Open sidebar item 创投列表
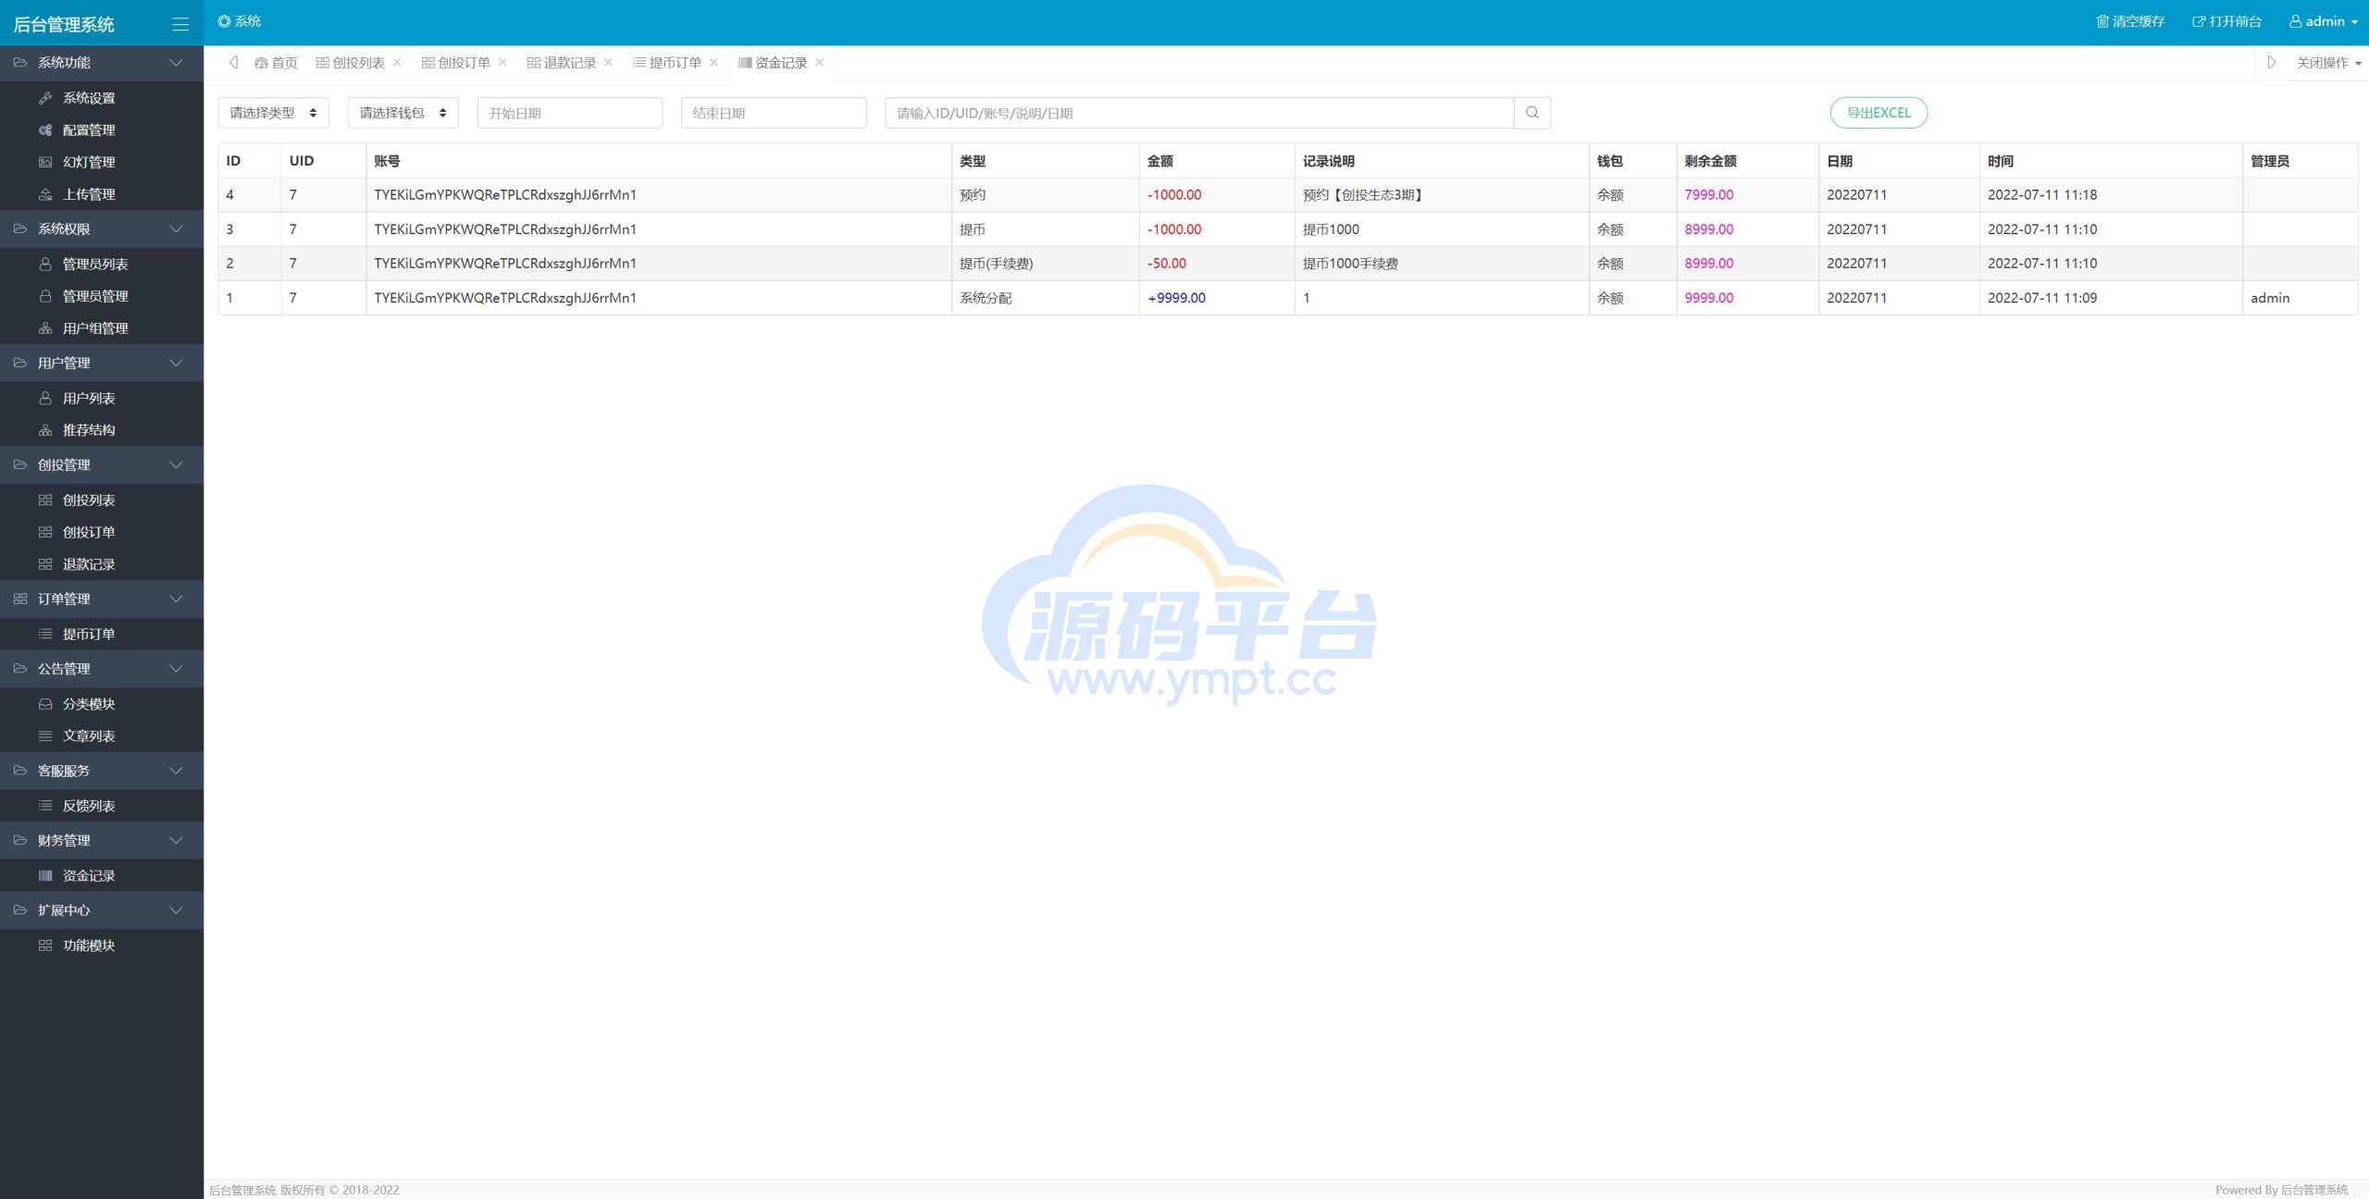The height and width of the screenshot is (1199, 2369). [x=102, y=501]
